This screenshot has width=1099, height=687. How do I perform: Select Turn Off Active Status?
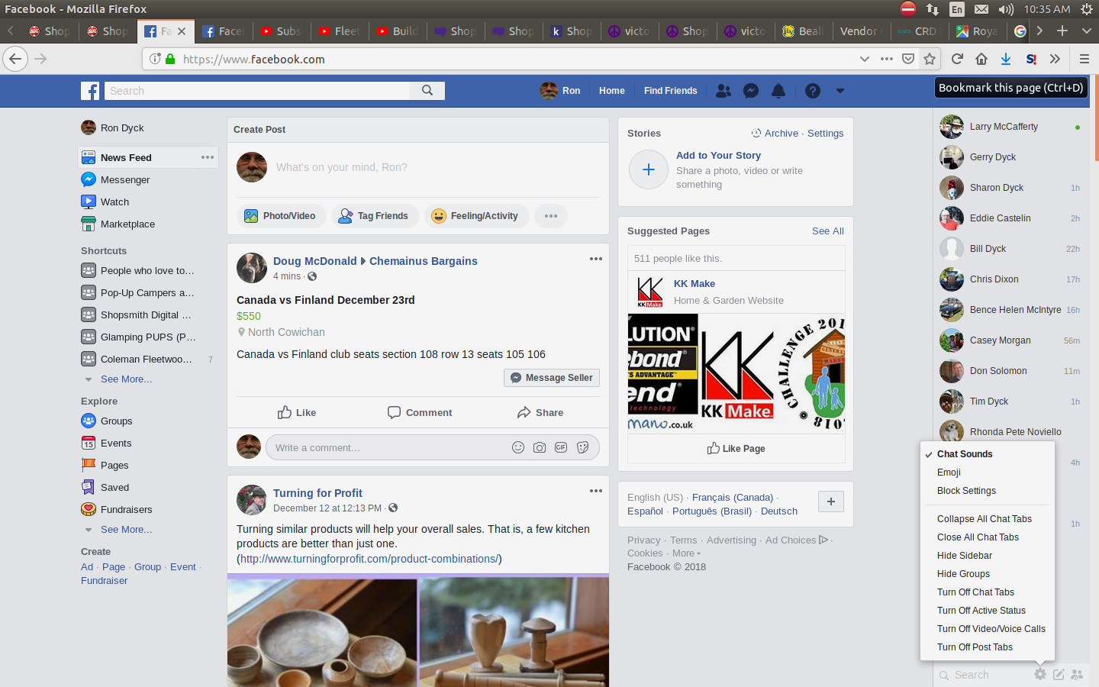(x=981, y=611)
